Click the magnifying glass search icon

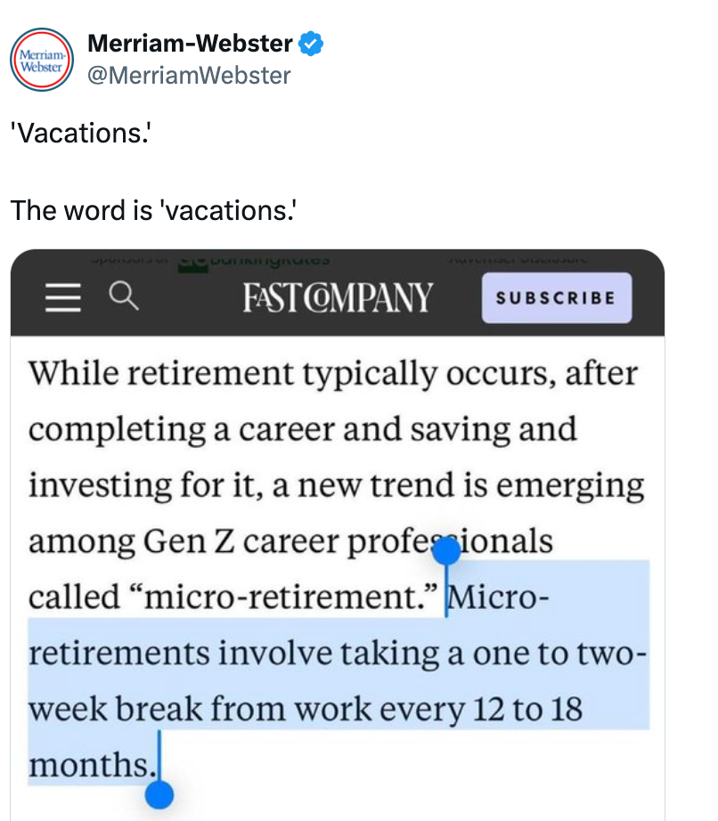pyautogui.click(x=125, y=298)
